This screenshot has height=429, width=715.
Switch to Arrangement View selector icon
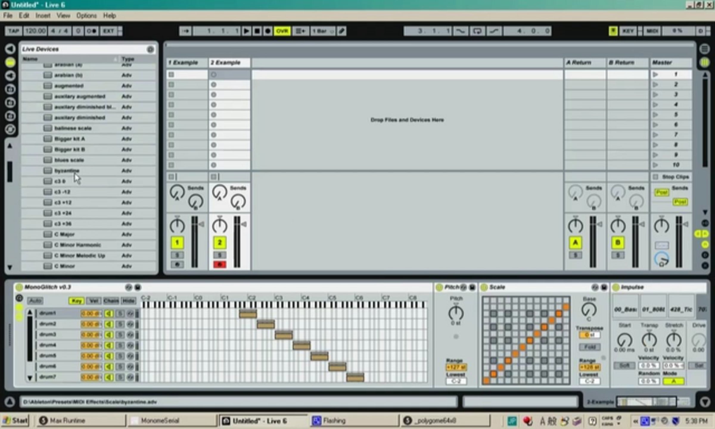click(704, 49)
